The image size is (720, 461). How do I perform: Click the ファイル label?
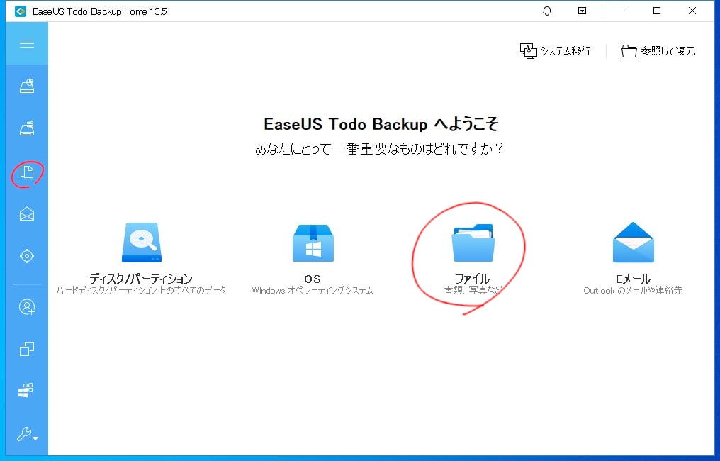472,279
